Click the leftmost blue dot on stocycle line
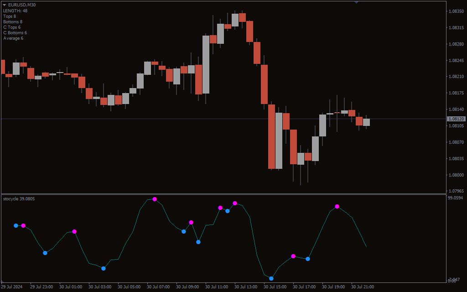467x292 pixels. point(16,225)
